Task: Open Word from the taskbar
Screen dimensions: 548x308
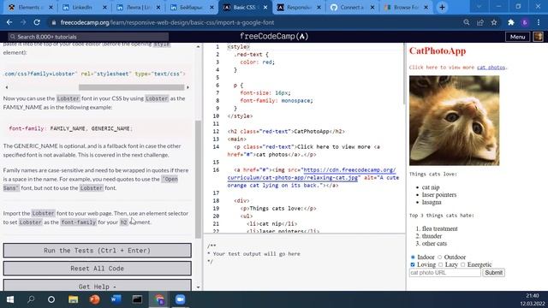Action: (116, 299)
